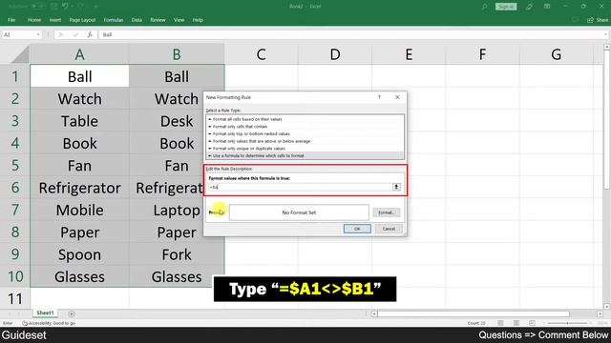Open the Comments icon near Share
Screen dimensions: 611x343
(x=575, y=20)
